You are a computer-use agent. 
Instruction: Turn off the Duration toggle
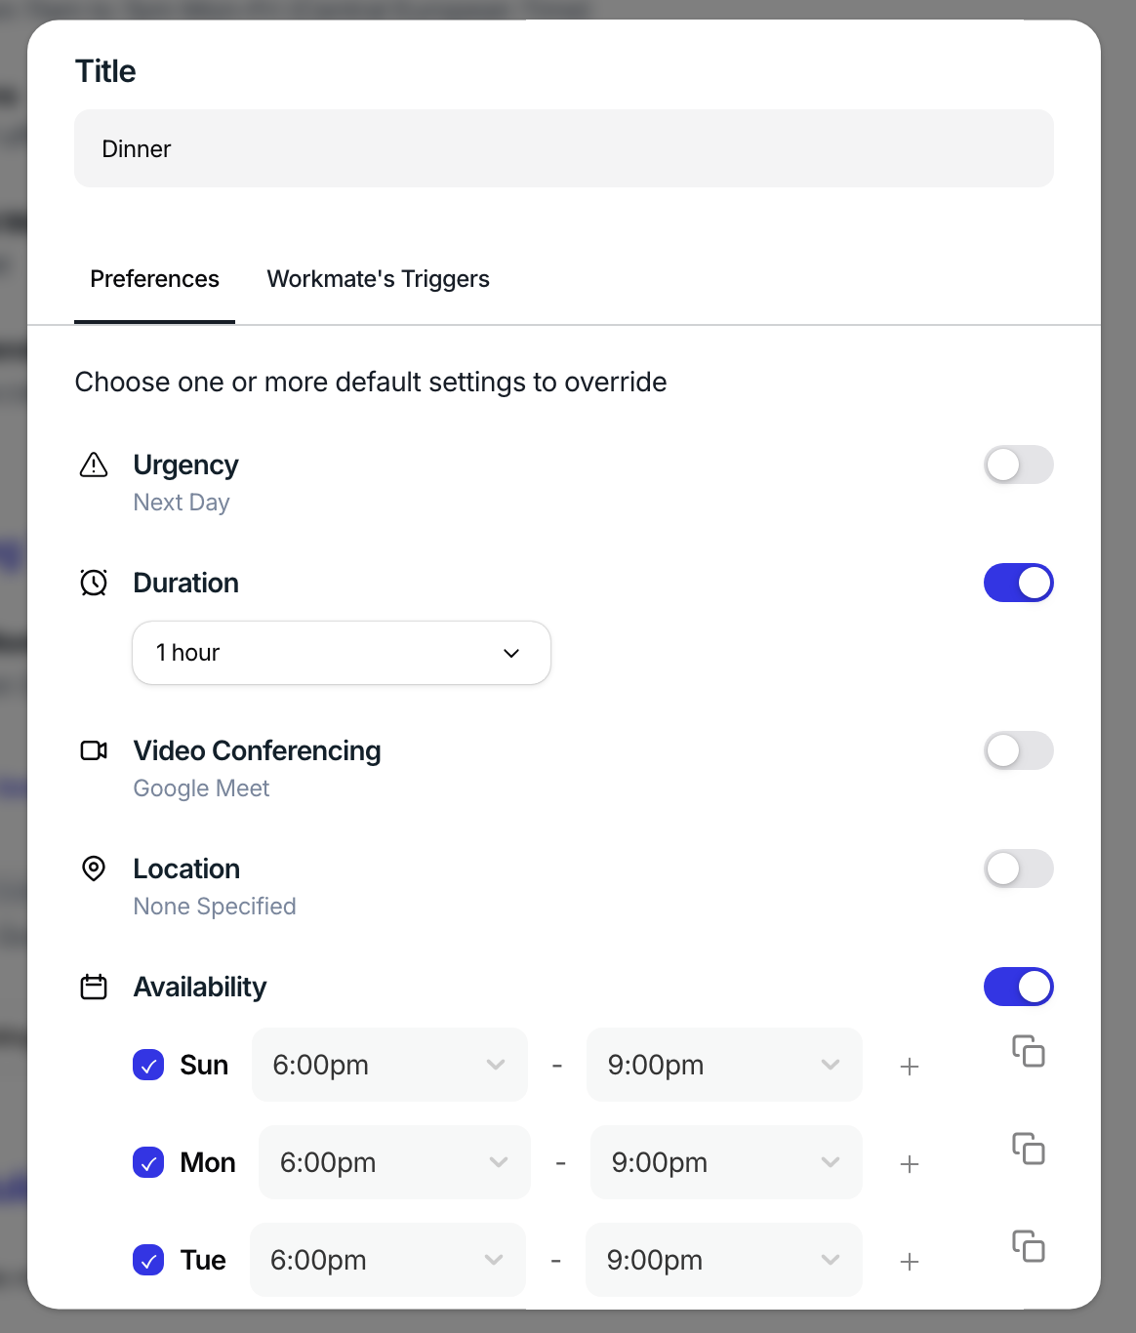[x=1019, y=583]
